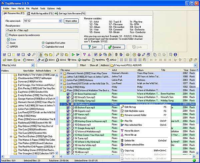The height and width of the screenshot is (163, 200).
Task: Click the uncheck all files empty box icon
Action: [9, 55]
